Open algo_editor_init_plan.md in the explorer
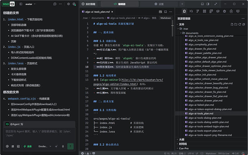 (x=202, y=75)
